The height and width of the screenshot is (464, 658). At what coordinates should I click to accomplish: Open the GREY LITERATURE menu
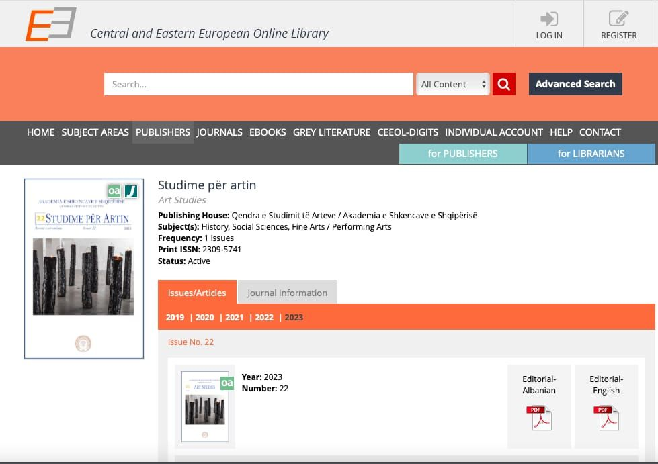[x=331, y=132]
